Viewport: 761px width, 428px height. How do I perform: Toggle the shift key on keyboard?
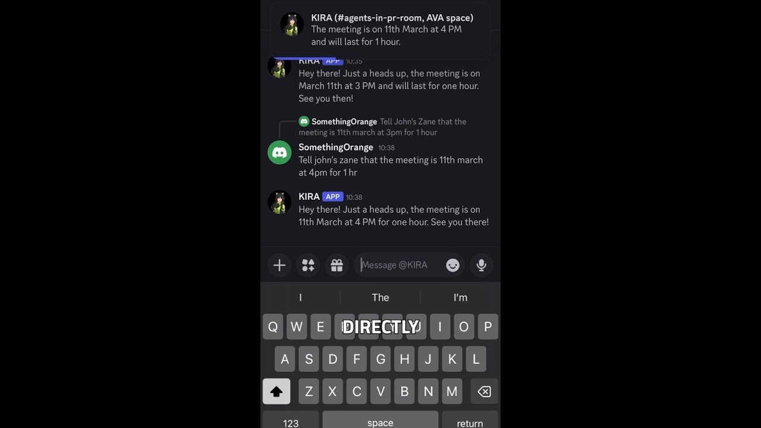276,391
